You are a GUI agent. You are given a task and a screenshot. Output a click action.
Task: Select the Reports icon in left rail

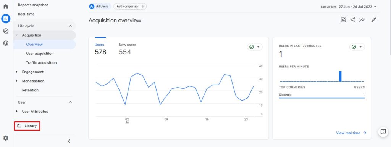[x=6, y=19]
